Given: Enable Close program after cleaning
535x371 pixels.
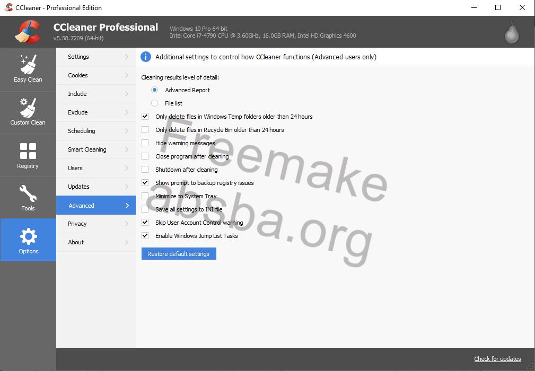Looking at the screenshot, I should pos(145,156).
